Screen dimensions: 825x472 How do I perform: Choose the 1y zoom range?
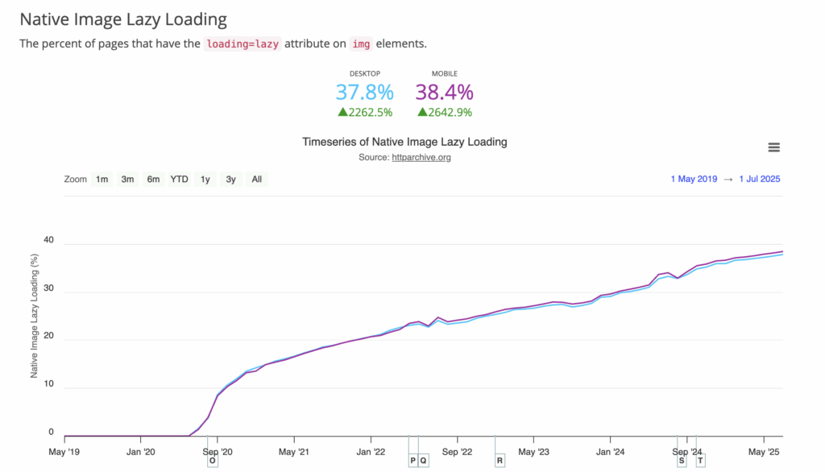click(x=205, y=180)
